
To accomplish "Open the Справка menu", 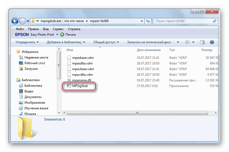I will [x=74, y=29].
